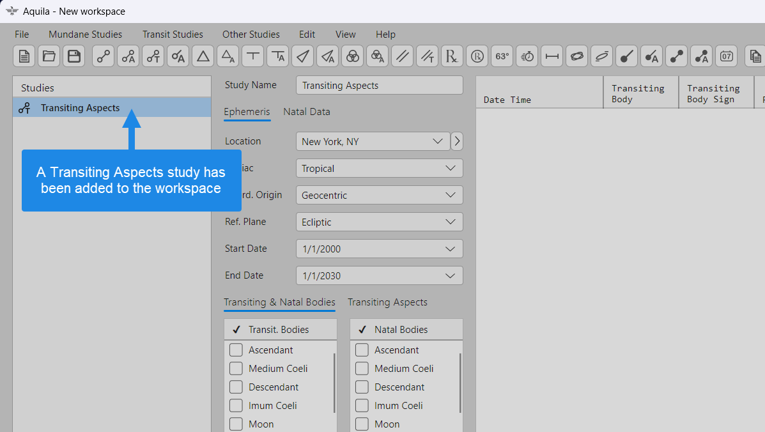The width and height of the screenshot is (765, 432).
Task: Open the Location dropdown showing New York, NY
Action: (x=373, y=141)
